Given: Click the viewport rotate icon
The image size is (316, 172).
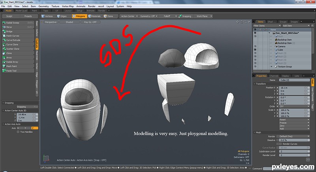Looking at the screenshot, I should 241,22.
